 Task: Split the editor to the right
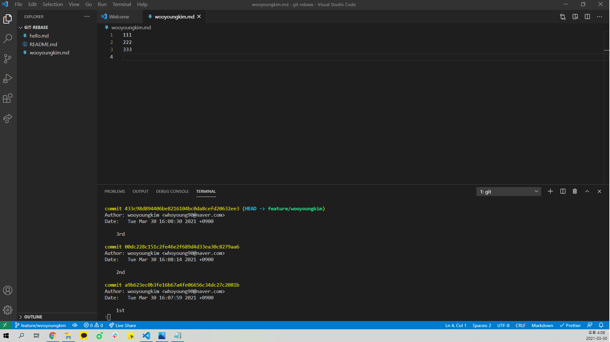587,17
